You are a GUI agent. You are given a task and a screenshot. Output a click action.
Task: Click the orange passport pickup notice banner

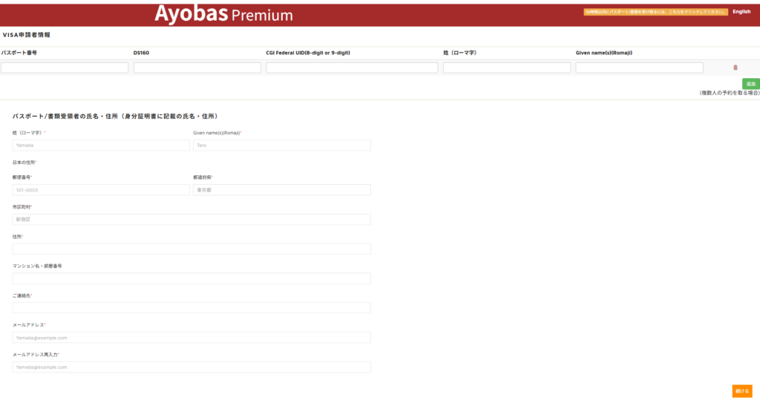click(x=655, y=12)
